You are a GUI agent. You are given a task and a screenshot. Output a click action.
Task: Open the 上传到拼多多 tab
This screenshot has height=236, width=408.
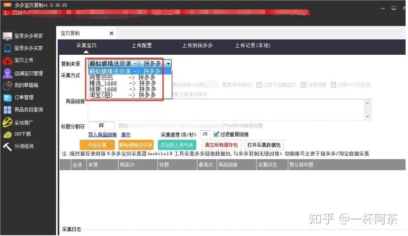click(x=197, y=45)
